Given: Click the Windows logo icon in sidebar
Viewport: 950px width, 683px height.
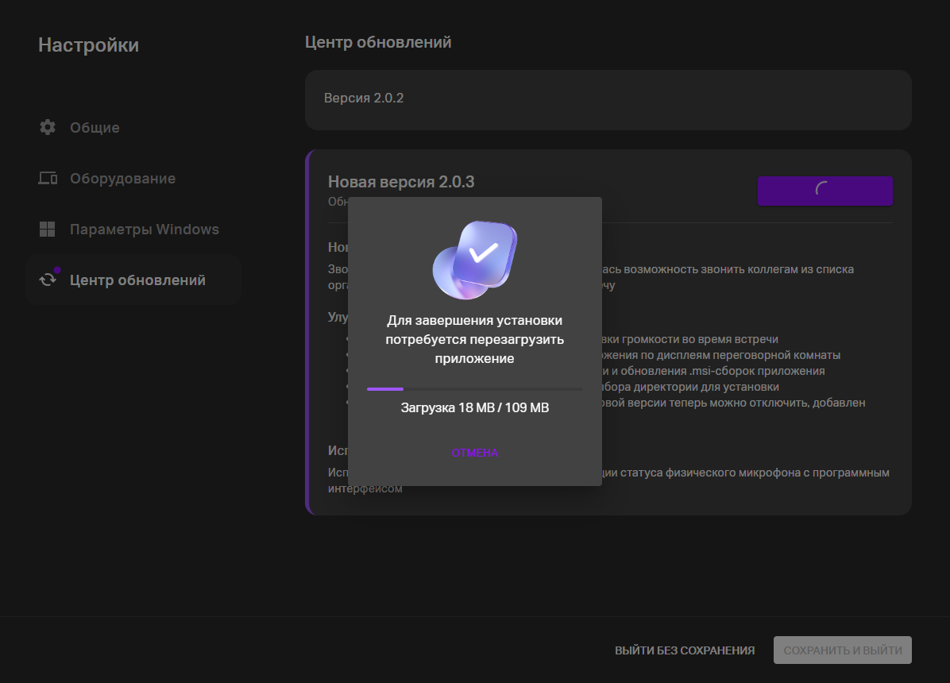Looking at the screenshot, I should [48, 230].
